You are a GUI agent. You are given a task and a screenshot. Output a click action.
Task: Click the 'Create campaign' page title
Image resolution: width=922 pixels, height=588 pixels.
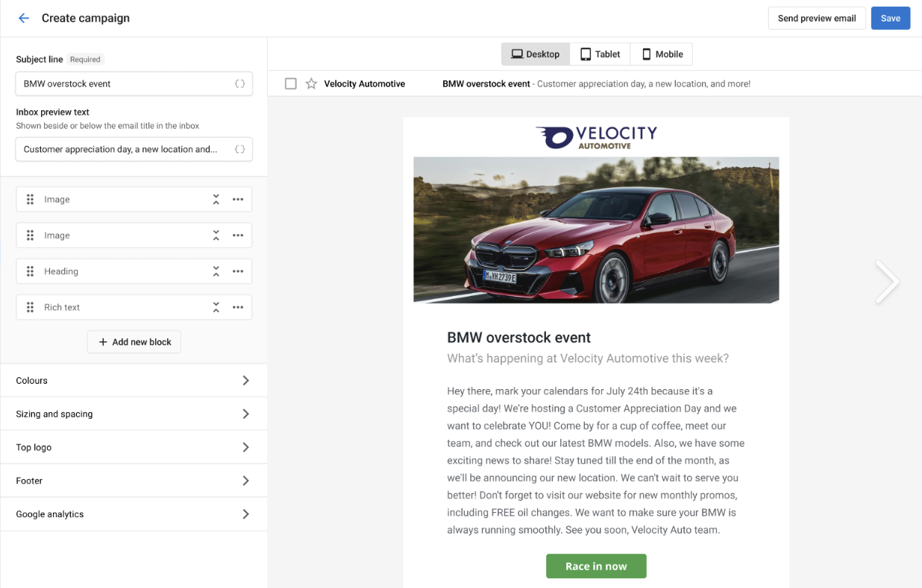point(86,18)
